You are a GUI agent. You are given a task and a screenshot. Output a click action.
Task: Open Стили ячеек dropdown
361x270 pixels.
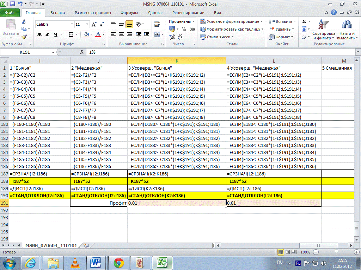[217, 37]
